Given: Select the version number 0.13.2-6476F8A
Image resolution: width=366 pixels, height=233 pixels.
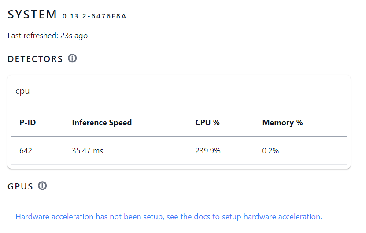Looking at the screenshot, I should pyautogui.click(x=94, y=16).
